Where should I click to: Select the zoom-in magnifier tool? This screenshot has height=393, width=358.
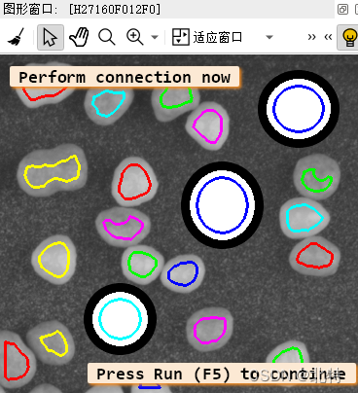tap(135, 37)
